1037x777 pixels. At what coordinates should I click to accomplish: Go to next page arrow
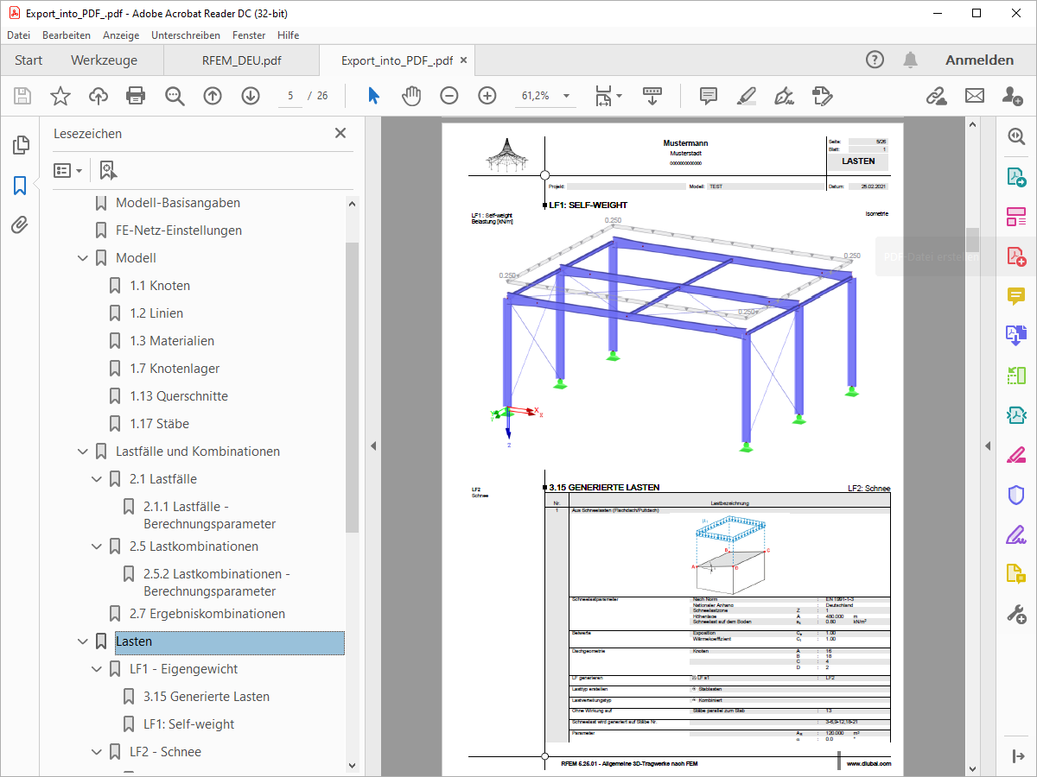point(251,96)
